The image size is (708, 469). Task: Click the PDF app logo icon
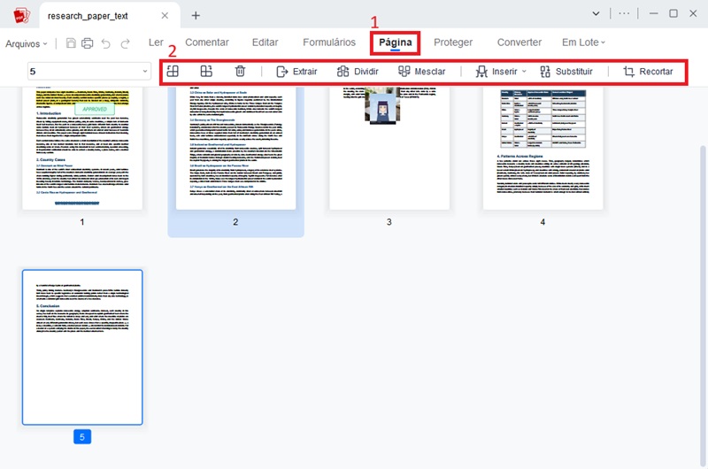pyautogui.click(x=21, y=16)
